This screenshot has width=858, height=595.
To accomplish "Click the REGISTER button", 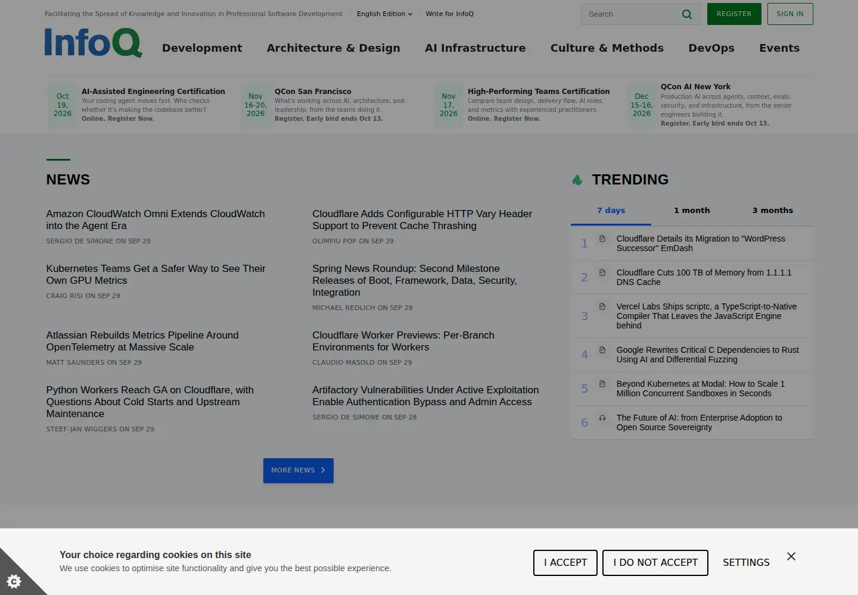I will [x=734, y=14].
